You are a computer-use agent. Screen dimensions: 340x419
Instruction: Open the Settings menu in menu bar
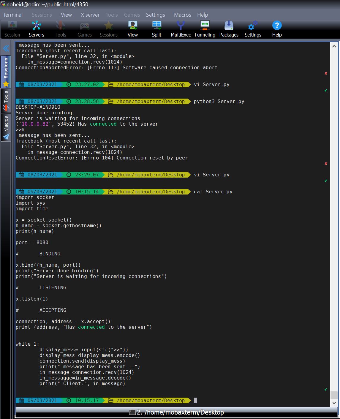155,15
